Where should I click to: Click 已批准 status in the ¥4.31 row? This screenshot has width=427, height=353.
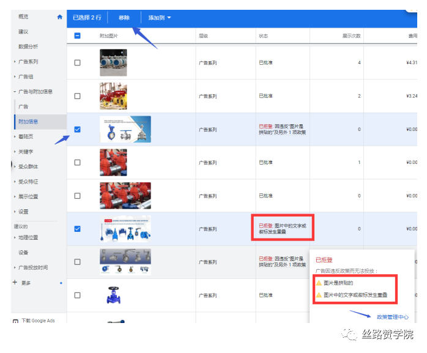(265, 62)
